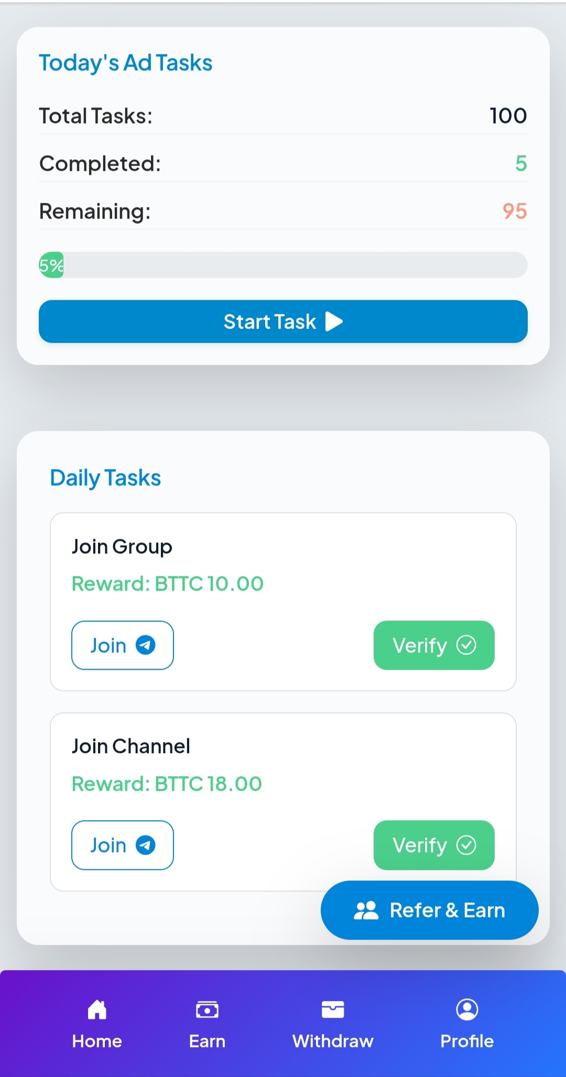Verify the Join Channel task
This screenshot has width=566, height=1077.
coord(433,845)
